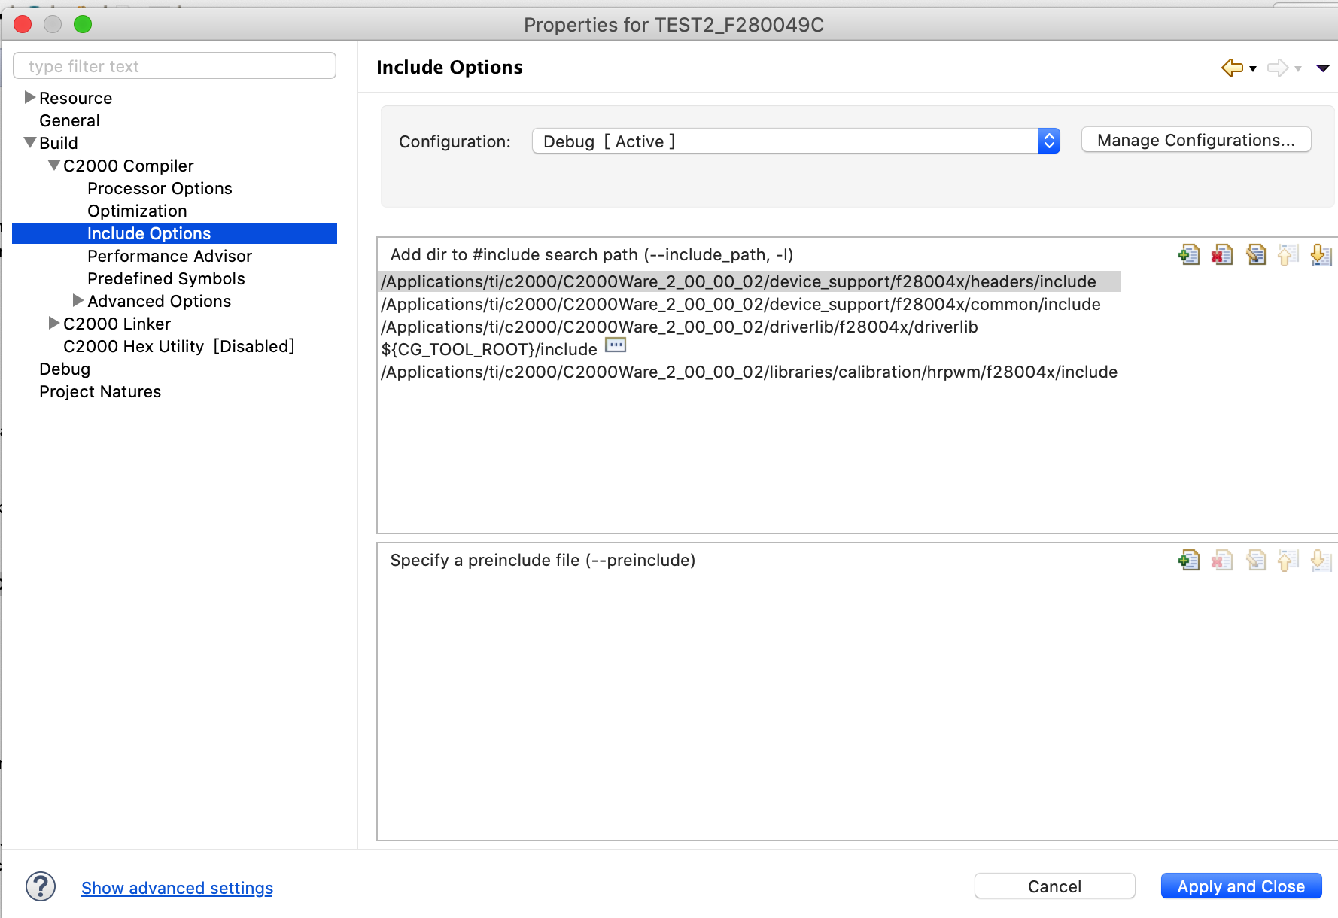Select Predefined Symbols in the tree
The image size is (1338, 918).
click(x=166, y=278)
